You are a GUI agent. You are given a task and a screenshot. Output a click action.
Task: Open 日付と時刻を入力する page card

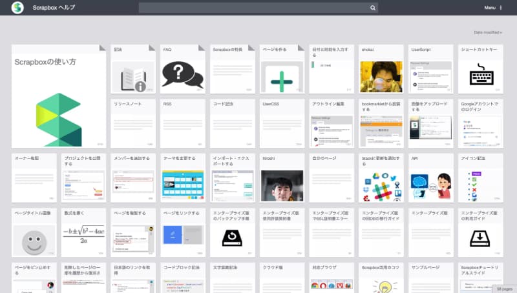coord(332,69)
